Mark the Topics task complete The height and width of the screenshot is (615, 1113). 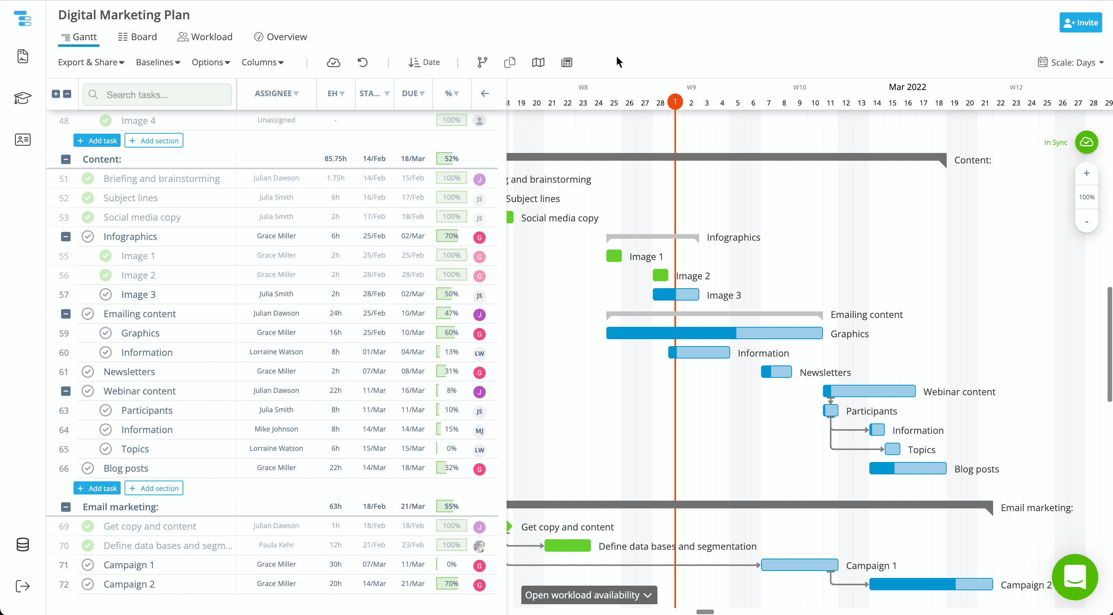pos(106,449)
